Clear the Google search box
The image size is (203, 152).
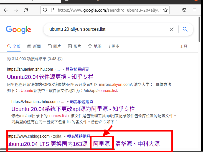172,29
